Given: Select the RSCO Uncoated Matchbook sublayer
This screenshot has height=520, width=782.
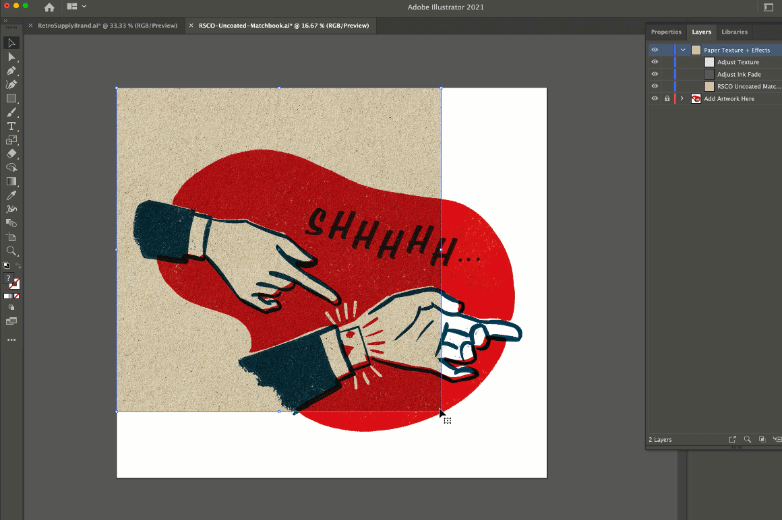Looking at the screenshot, I should [748, 86].
